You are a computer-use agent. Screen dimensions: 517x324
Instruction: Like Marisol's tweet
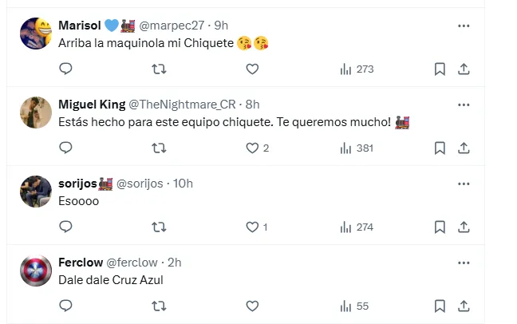[x=252, y=69]
